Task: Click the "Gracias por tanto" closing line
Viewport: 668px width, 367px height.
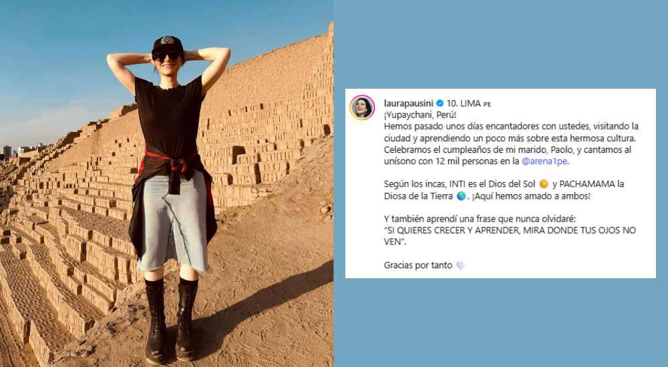Action: pyautogui.click(x=418, y=266)
